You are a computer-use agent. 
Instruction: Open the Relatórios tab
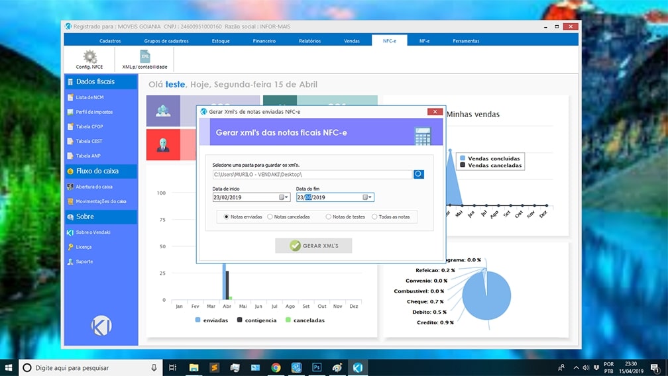pyautogui.click(x=309, y=41)
